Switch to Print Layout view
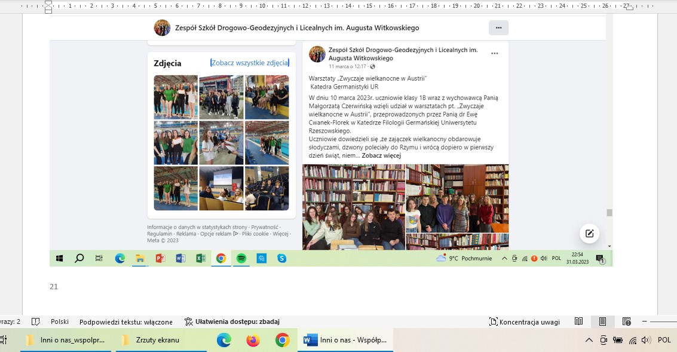This screenshot has height=352, width=677. [x=602, y=322]
